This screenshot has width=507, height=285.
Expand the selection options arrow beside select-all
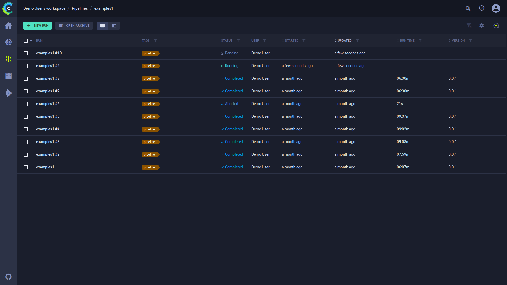(31, 41)
